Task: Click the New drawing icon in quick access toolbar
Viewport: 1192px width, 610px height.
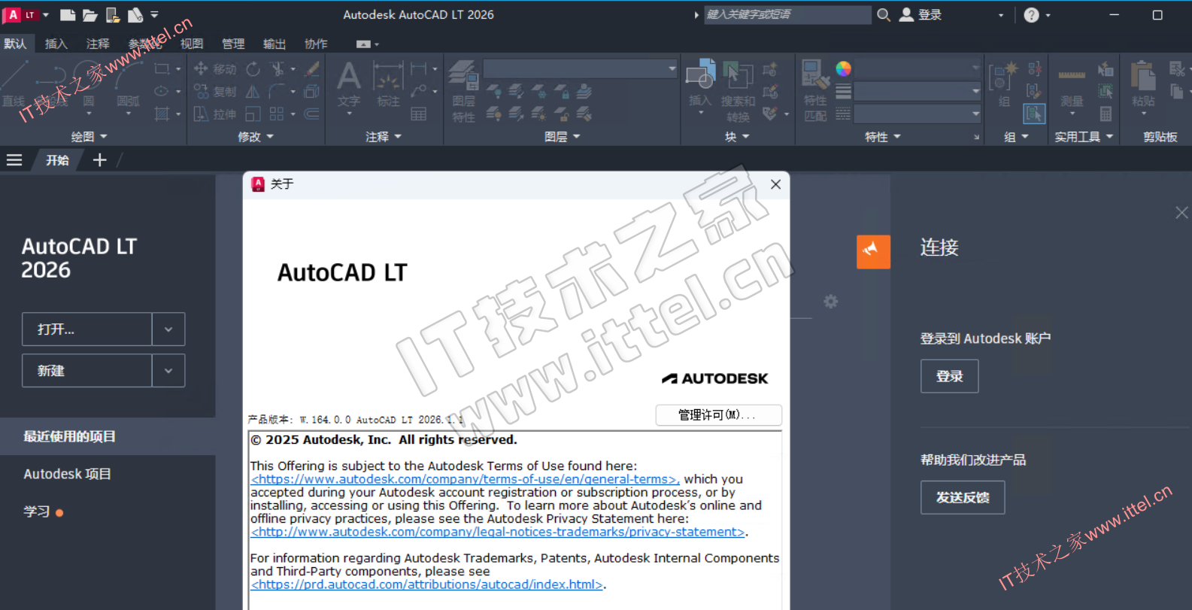Action: click(68, 15)
